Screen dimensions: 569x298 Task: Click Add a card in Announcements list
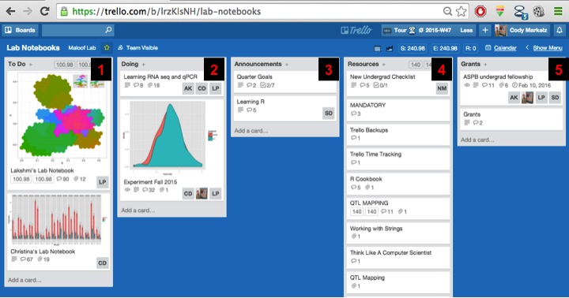pos(251,131)
